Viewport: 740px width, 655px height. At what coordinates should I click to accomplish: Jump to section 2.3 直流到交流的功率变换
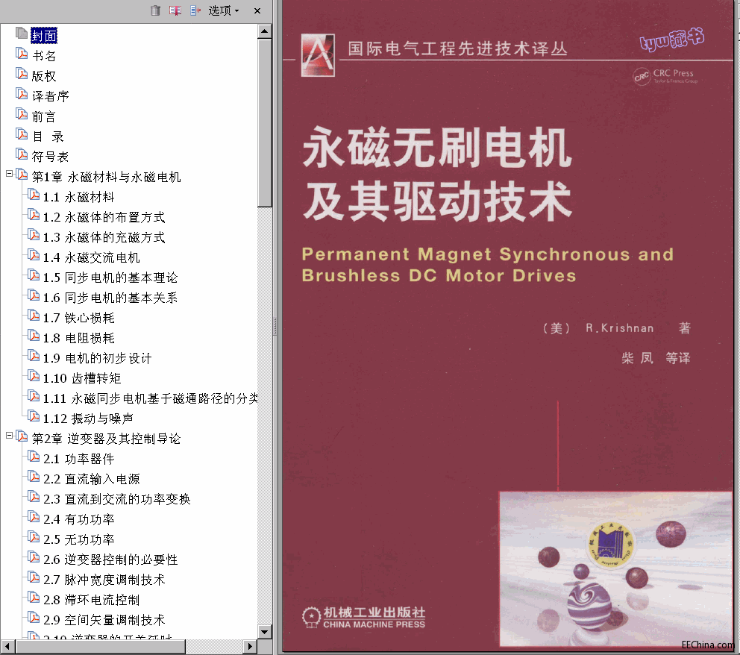(117, 499)
